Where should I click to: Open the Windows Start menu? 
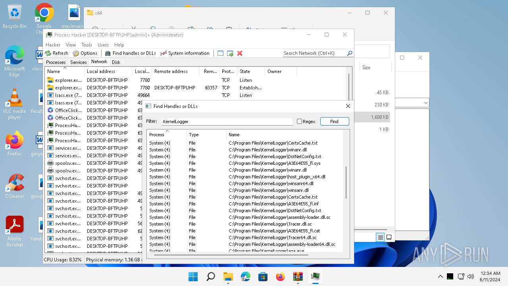pyautogui.click(x=193, y=276)
